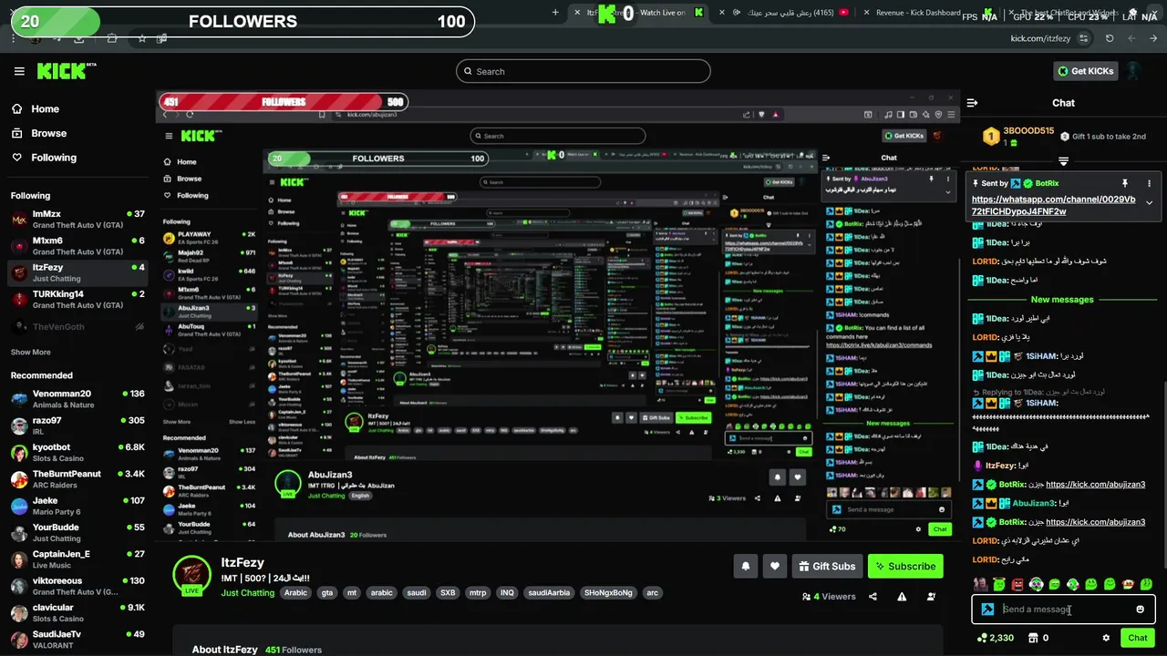1167x656 pixels.
Task: Click the green Chat send button
Action: (1137, 638)
